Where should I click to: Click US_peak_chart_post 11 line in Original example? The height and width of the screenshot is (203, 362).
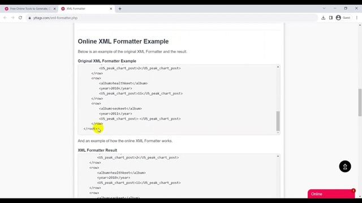[141, 94]
